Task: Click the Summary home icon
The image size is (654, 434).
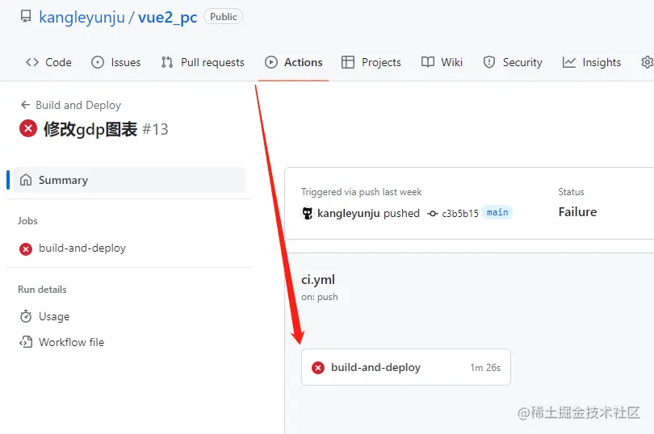Action: coord(26,180)
